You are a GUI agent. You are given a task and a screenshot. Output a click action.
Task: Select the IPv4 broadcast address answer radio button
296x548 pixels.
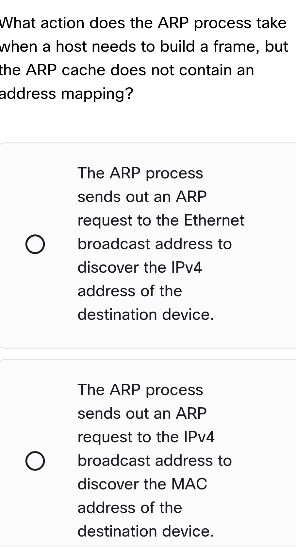pyautogui.click(x=35, y=461)
